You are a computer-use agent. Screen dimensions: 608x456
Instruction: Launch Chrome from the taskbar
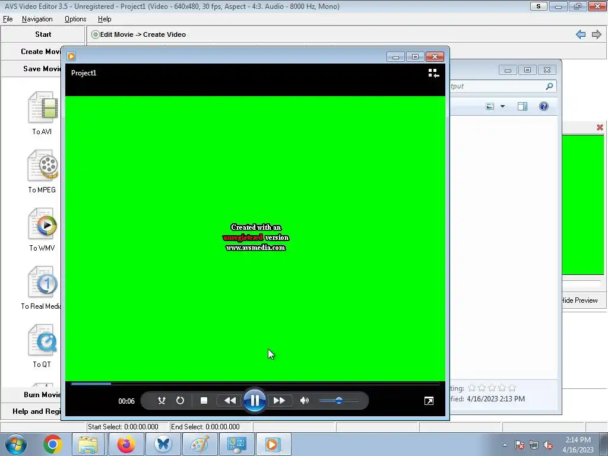tap(53, 444)
